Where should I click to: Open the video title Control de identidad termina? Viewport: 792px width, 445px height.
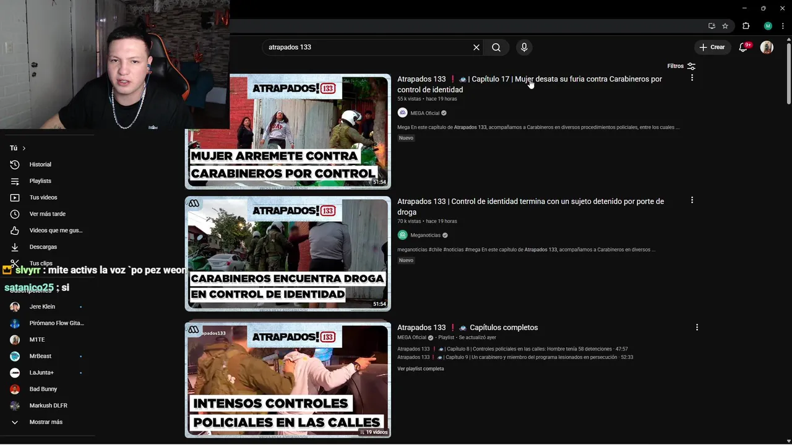[x=531, y=206]
